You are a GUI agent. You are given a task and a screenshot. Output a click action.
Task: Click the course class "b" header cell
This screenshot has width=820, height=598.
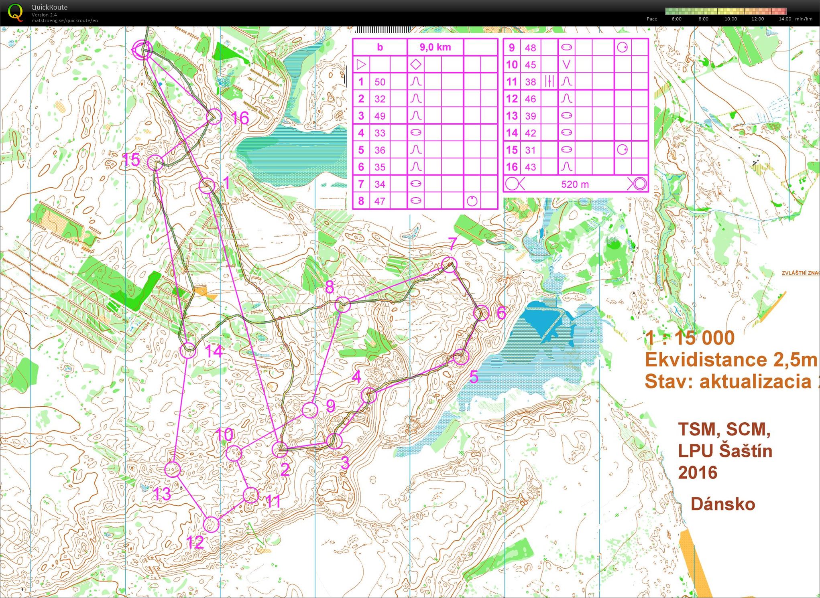[380, 47]
